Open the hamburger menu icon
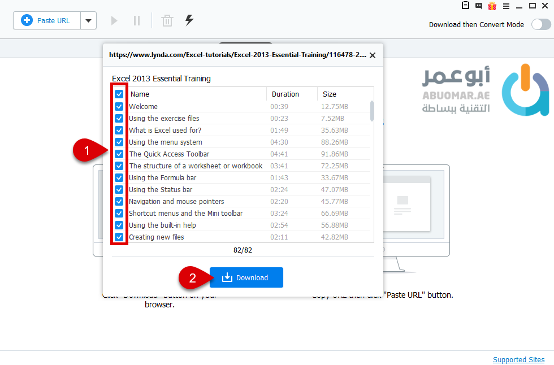The image size is (554, 365). 506,6
